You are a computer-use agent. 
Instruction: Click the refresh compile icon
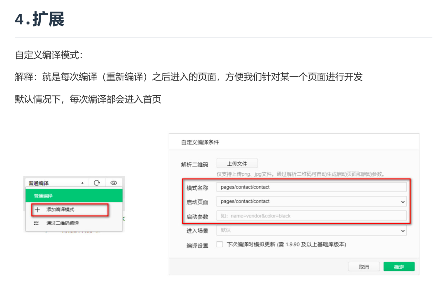tap(97, 183)
